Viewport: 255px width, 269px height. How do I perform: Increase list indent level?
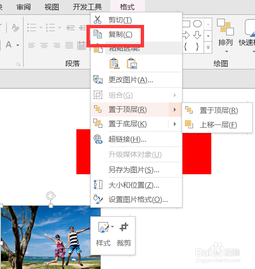coord(83,27)
